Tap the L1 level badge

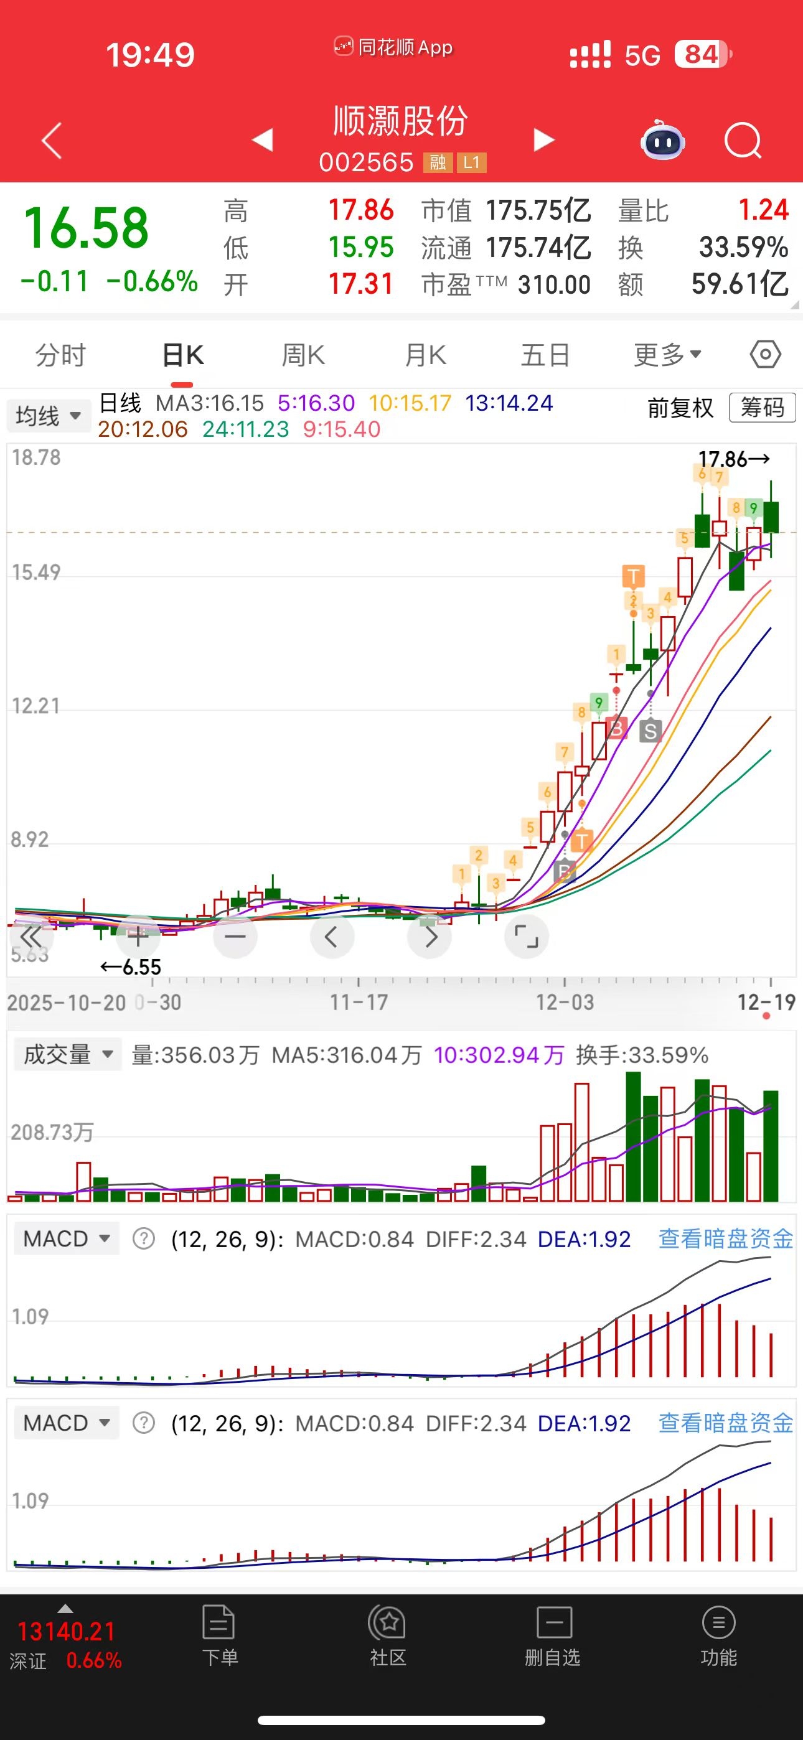pos(471,162)
